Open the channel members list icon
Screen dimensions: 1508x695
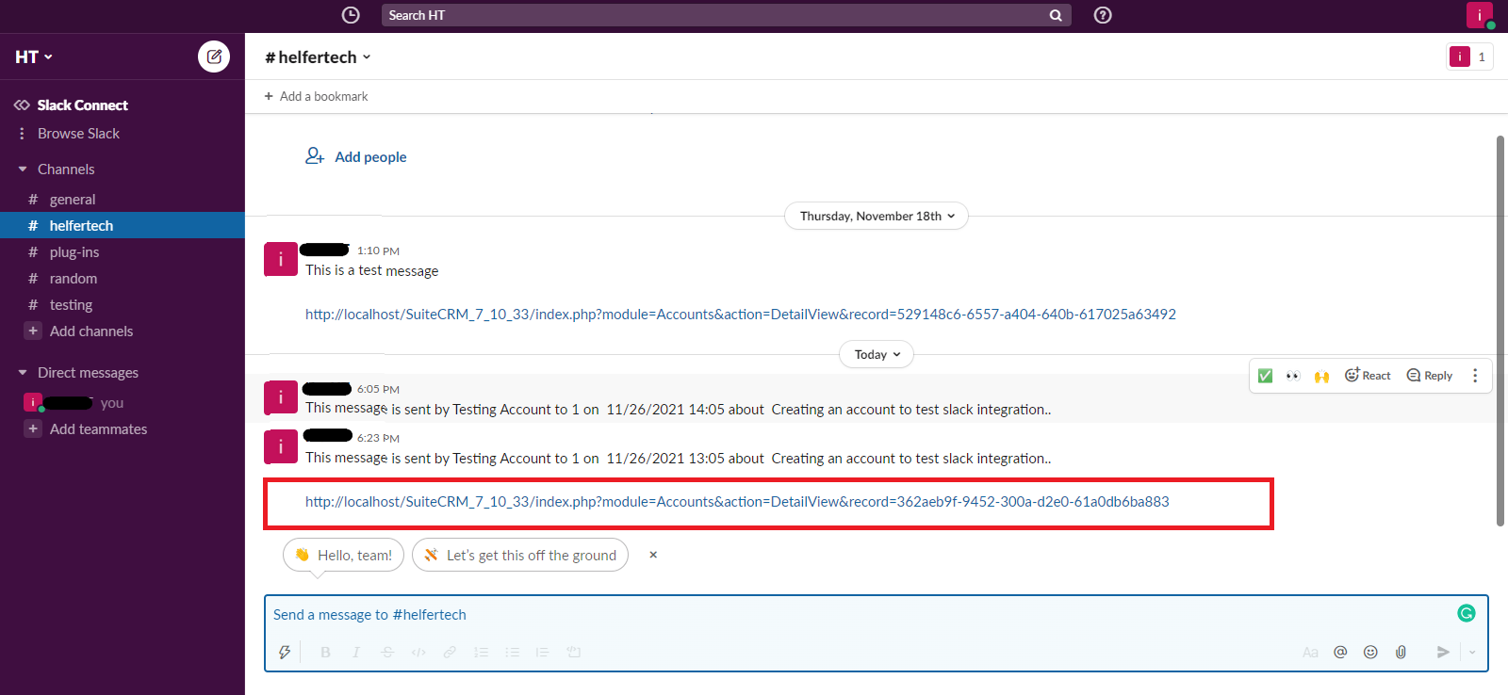(x=1470, y=57)
